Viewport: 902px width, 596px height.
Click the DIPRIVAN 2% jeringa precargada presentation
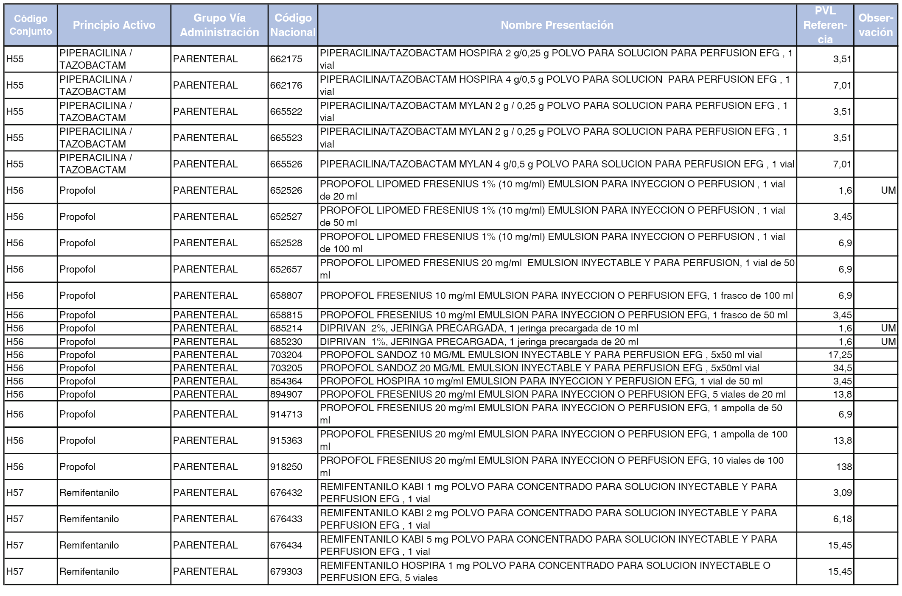[479, 328]
